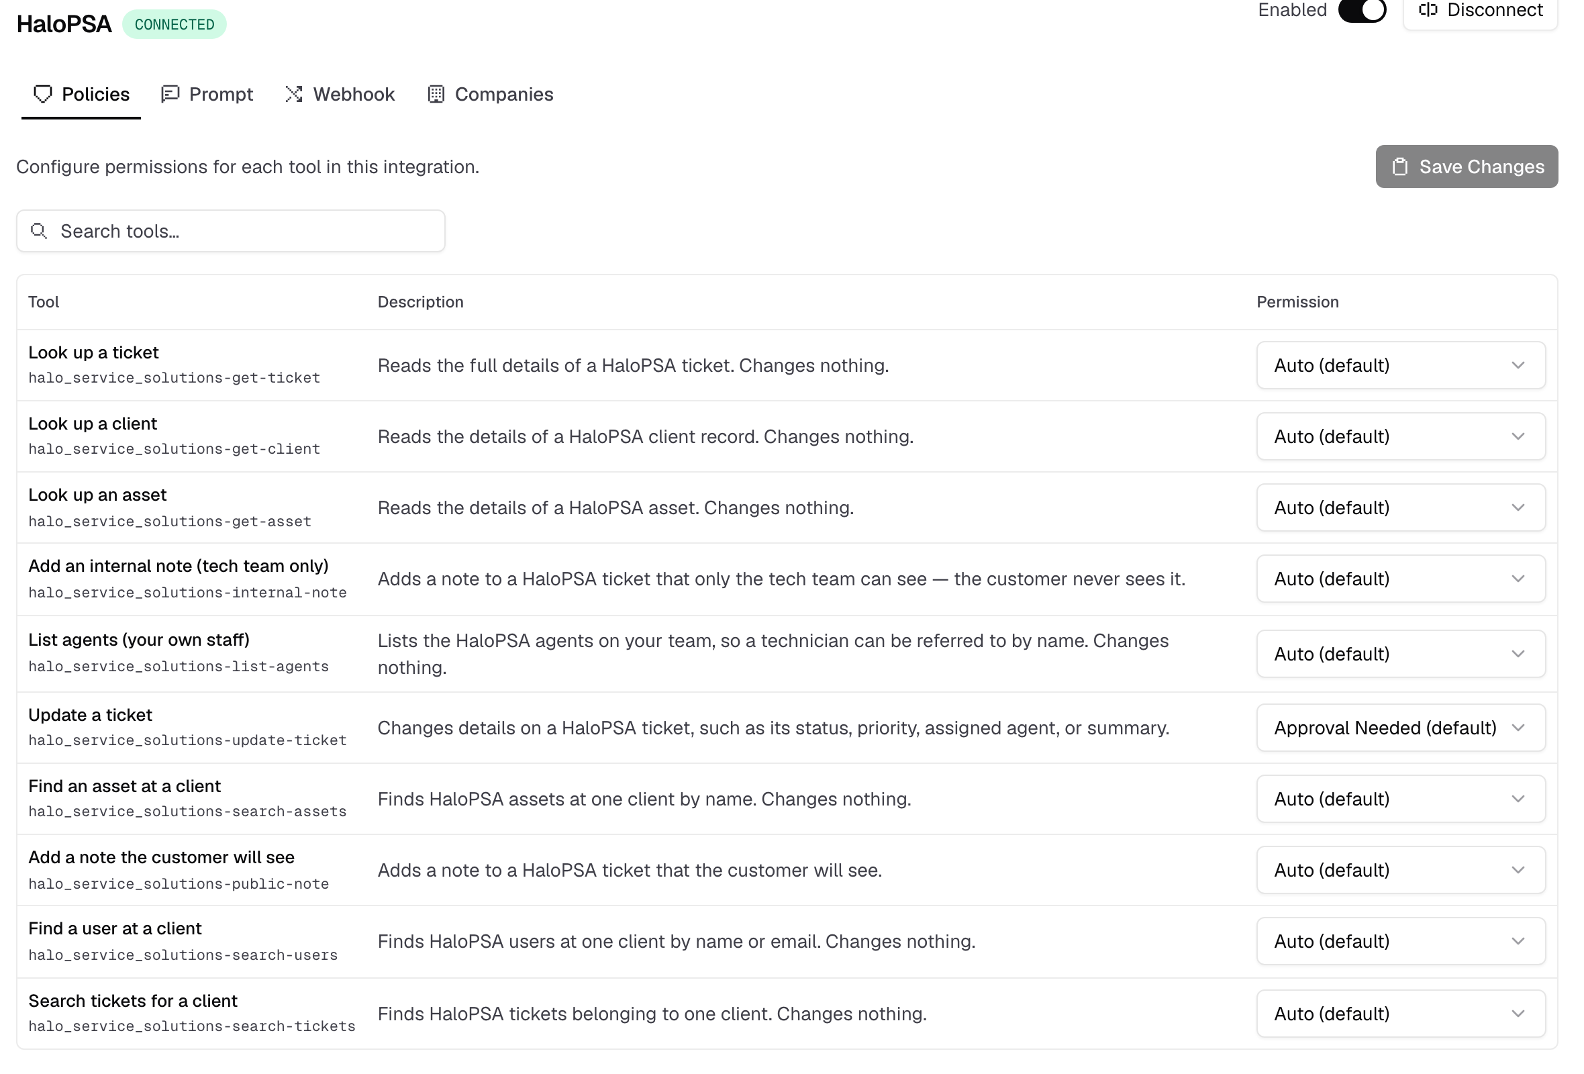The width and height of the screenshot is (1584, 1074).
Task: Click "halo_service_solutions-get-client" identifier
Action: (174, 449)
